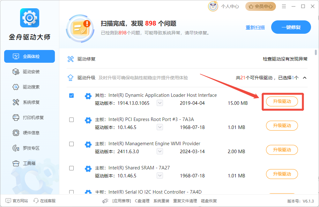Click the 检查驱动没有发现异常 status text
The width and height of the screenshot is (319, 207).
[x=285, y=59]
